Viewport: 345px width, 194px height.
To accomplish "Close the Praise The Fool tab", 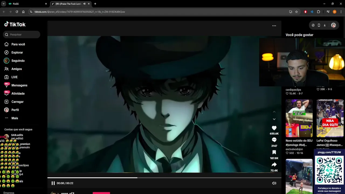I will (89, 4).
